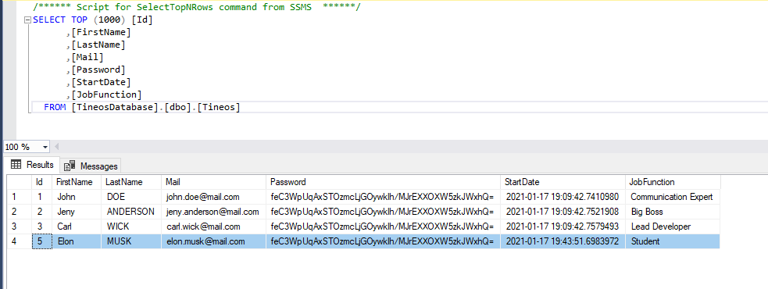
Task: Click John's Password hash cell
Action: 384,197
